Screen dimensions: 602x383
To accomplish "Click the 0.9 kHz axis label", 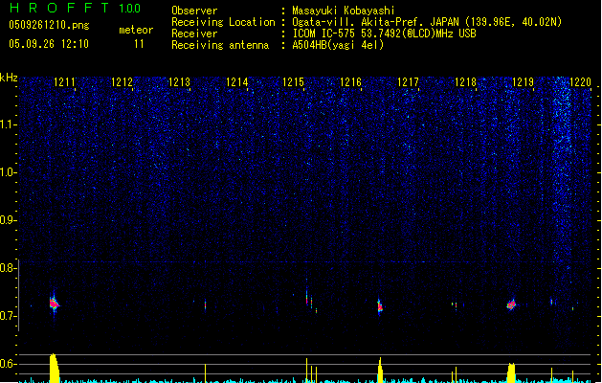I will click(8, 220).
